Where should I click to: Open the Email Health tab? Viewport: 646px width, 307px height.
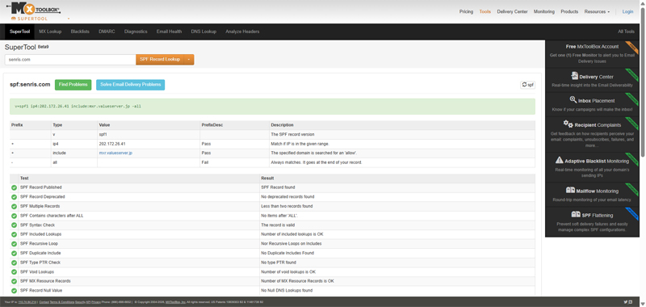coord(169,32)
